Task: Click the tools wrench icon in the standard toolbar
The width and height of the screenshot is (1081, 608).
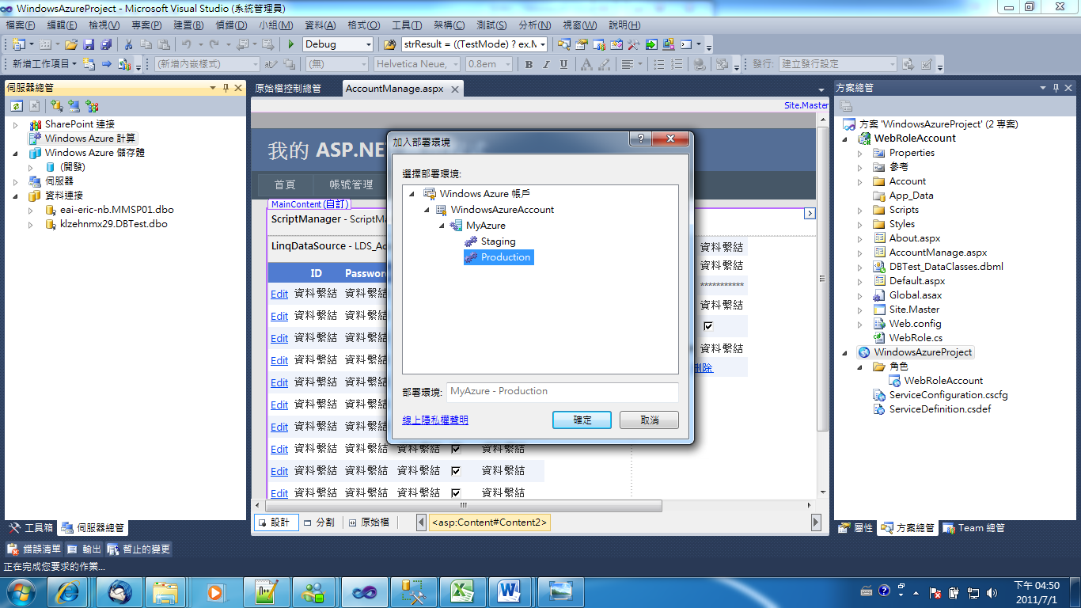Action: [634, 44]
